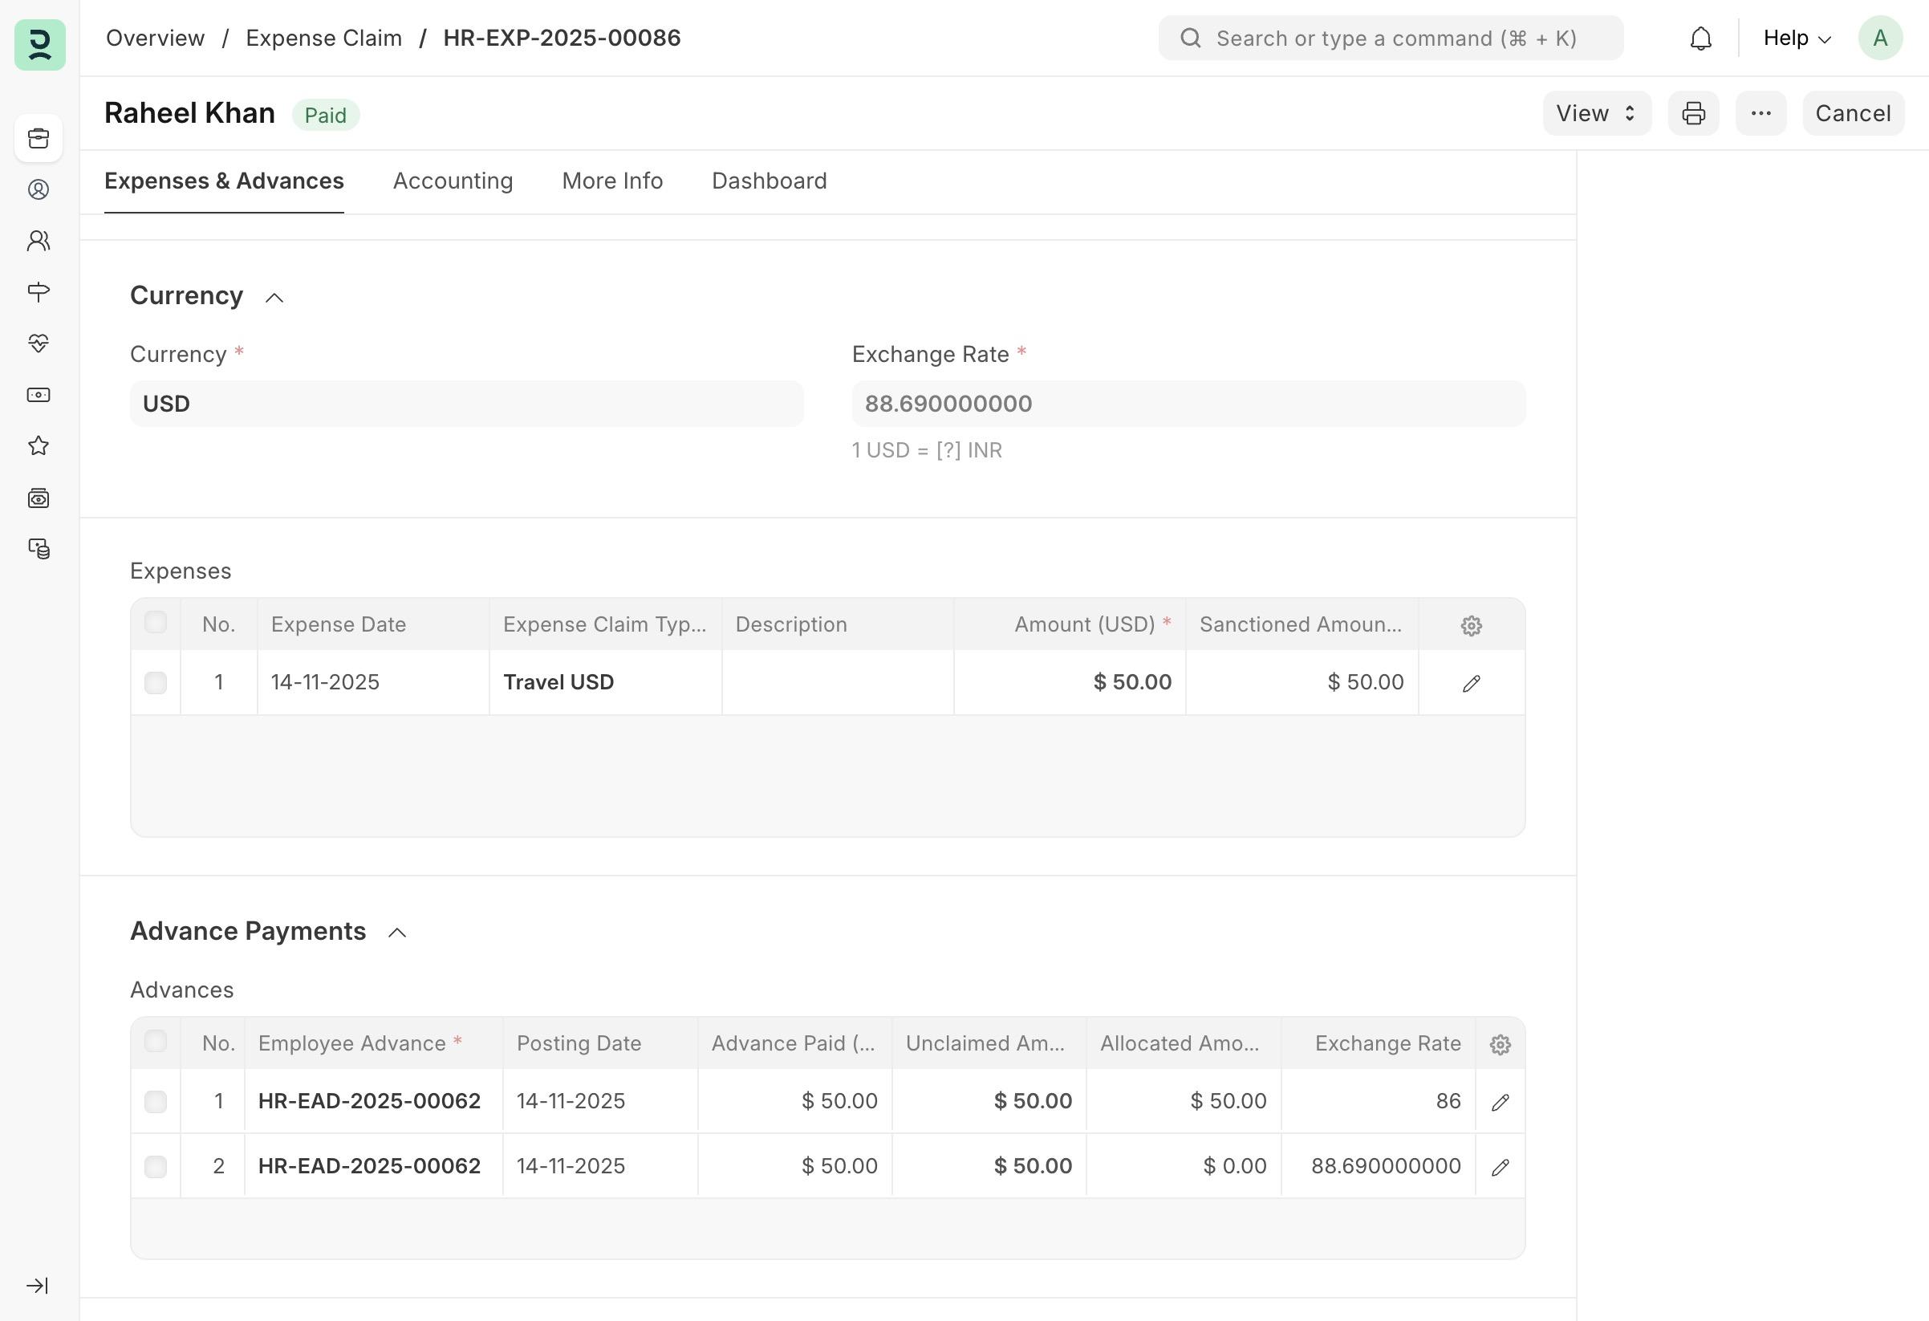This screenshot has width=1929, height=1321.
Task: Toggle the select-all checkbox in the Expenses header
Action: pyautogui.click(x=155, y=623)
